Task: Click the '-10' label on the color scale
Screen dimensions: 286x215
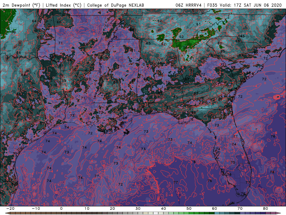Action: tap(36, 209)
